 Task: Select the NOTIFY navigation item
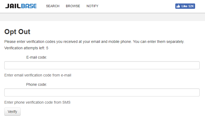click(x=92, y=6)
